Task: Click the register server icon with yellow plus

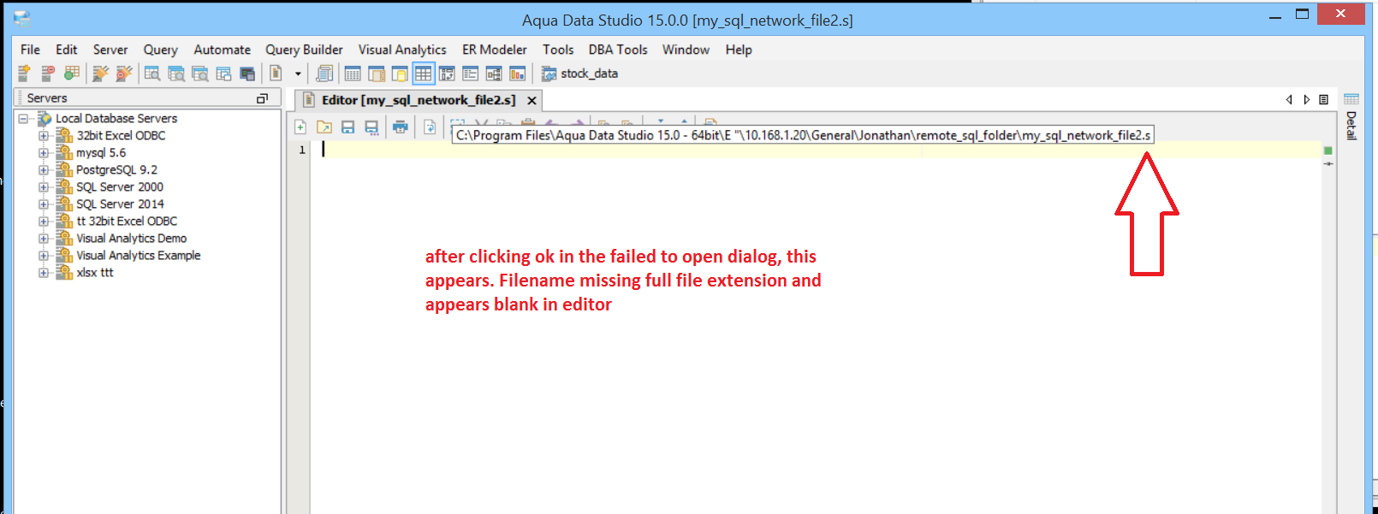Action: pyautogui.click(x=24, y=74)
